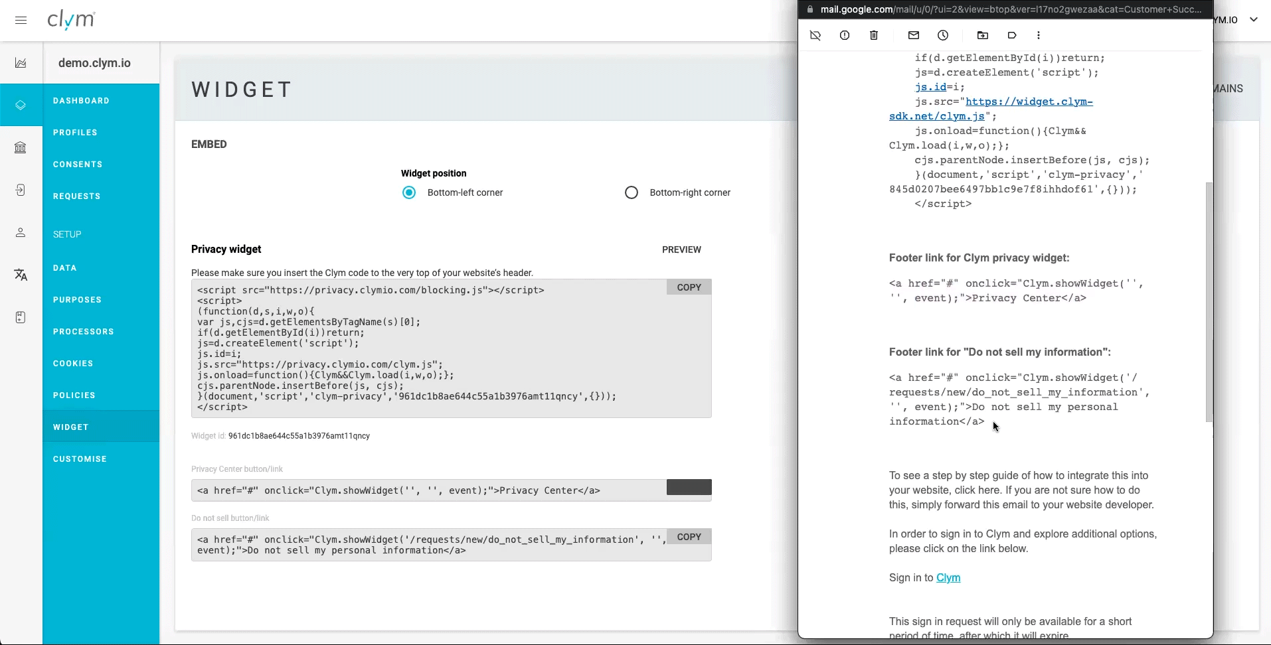Open the sign-in door icon in the left rail
Image resolution: width=1271 pixels, height=645 pixels.
point(21,190)
